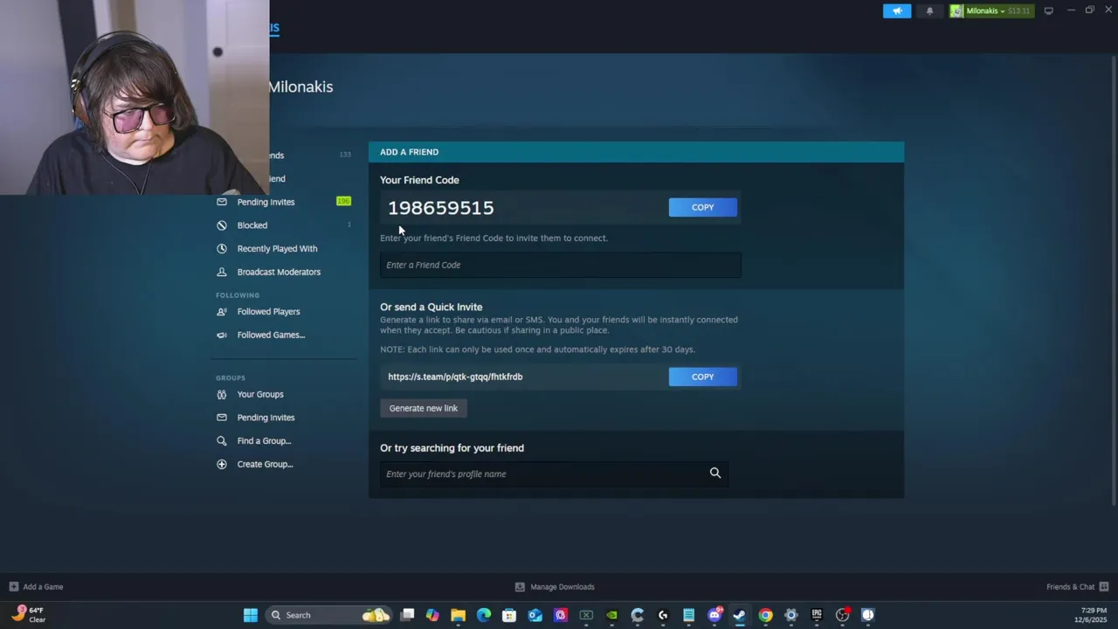Click the envelope icon beside Groups Pending Invites
Viewport: 1118px width, 629px height.
[222, 418]
